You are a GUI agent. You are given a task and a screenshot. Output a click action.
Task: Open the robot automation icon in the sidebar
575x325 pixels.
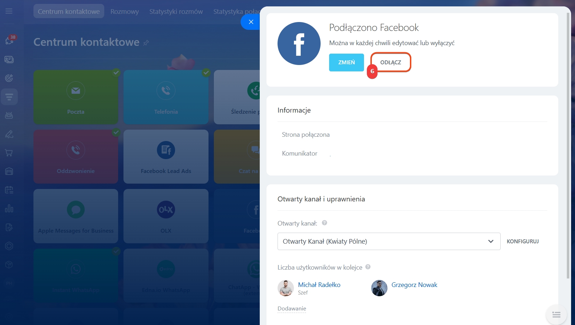point(9,115)
